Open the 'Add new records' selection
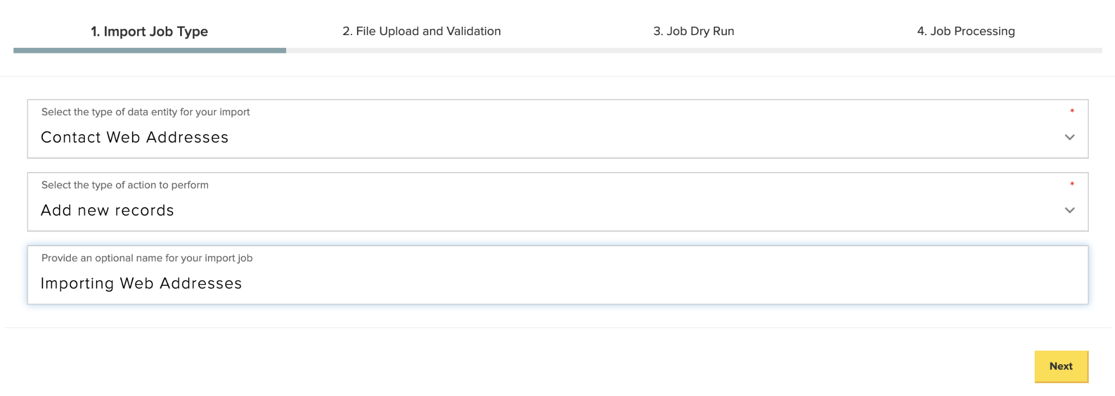Image resolution: width=1115 pixels, height=396 pixels. 107,210
